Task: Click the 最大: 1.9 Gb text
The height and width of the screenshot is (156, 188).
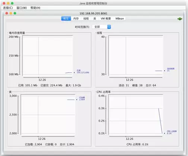Action: [73, 85]
